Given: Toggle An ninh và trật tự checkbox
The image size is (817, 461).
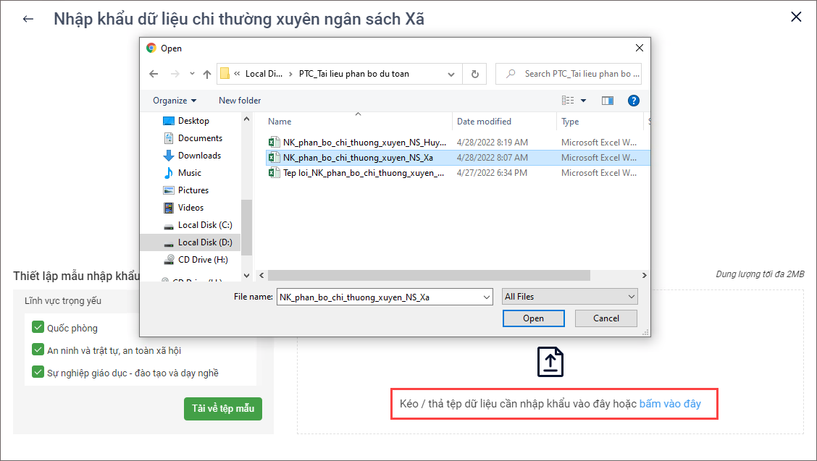Looking at the screenshot, I should (x=38, y=350).
